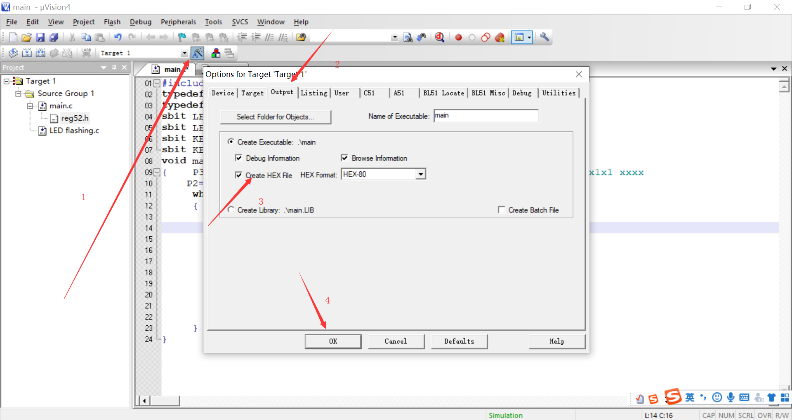
Task: Unindent the selected lines
Action: (x=256, y=37)
